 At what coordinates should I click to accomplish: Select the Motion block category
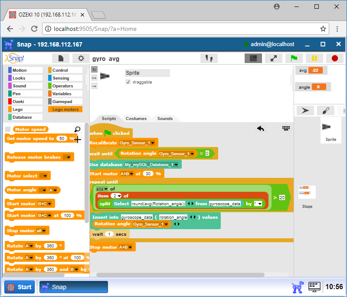click(x=25, y=70)
